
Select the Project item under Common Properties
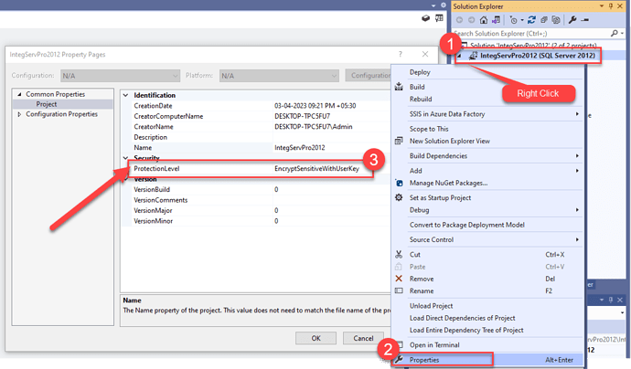pyautogui.click(x=48, y=104)
